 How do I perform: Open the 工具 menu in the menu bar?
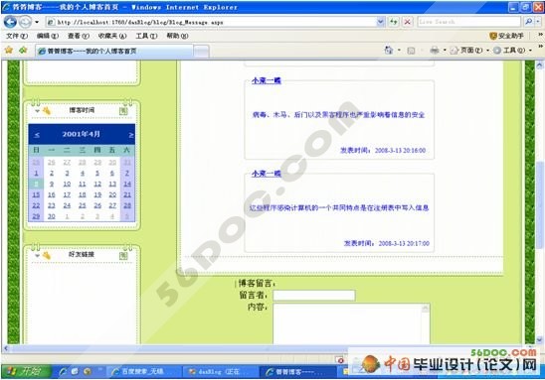(x=146, y=36)
